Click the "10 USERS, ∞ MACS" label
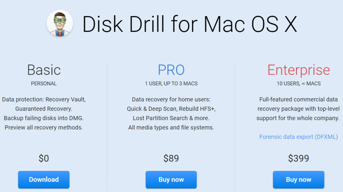 298,83
